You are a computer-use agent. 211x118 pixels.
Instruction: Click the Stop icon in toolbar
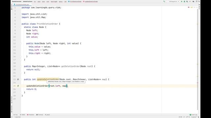(190, 1)
